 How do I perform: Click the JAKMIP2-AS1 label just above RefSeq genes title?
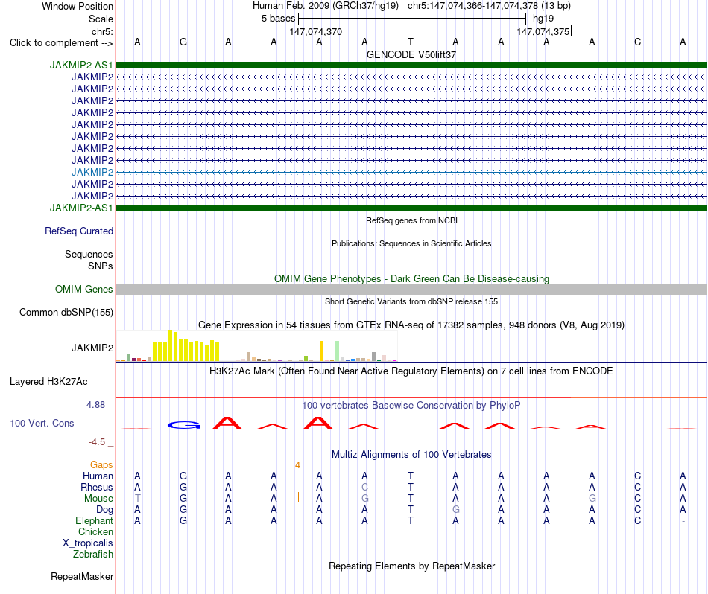pyautogui.click(x=81, y=208)
